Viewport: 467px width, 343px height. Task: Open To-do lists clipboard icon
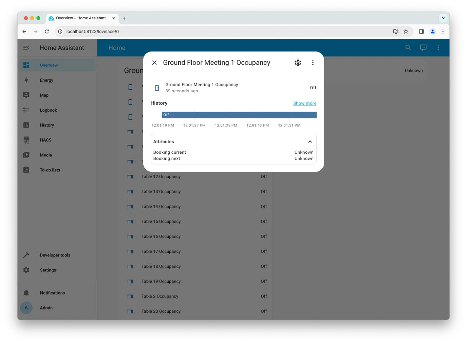tap(26, 170)
